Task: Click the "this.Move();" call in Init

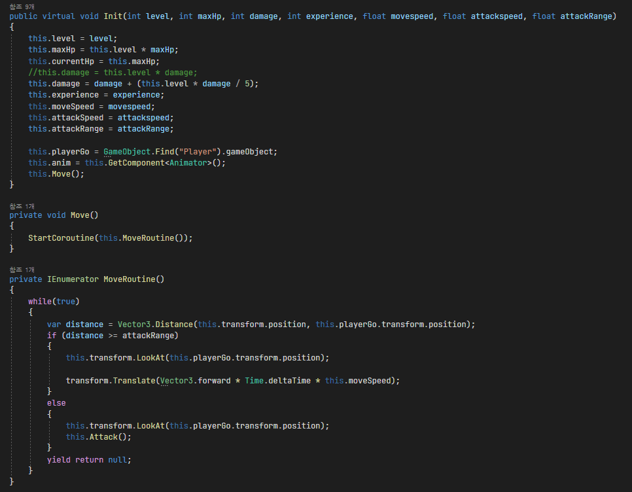Action: tap(56, 174)
